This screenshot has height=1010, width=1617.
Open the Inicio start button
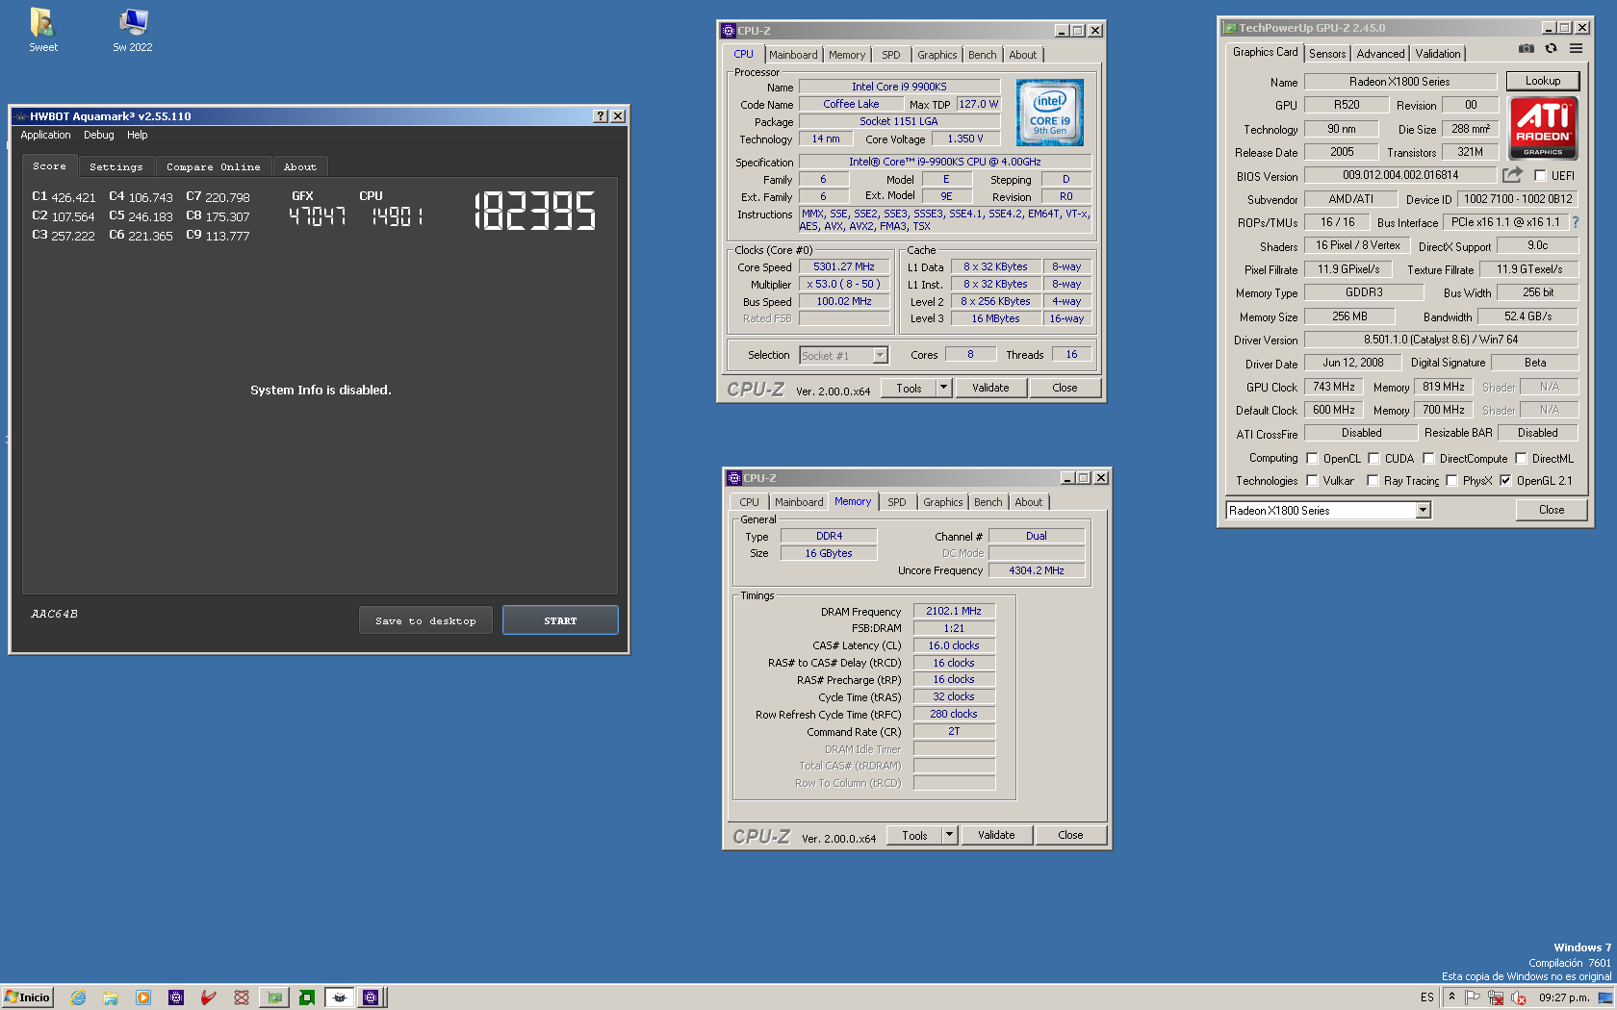pos(27,997)
